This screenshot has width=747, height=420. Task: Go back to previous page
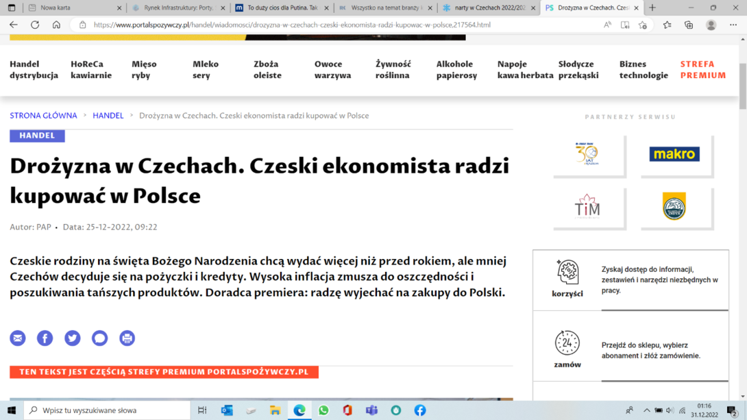pos(13,25)
